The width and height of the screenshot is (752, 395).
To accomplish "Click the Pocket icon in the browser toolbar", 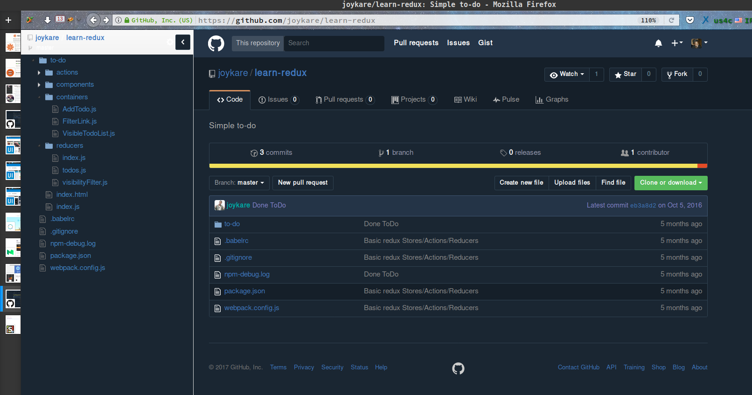I will pyautogui.click(x=690, y=20).
